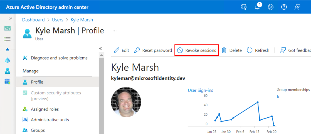Click the header feedback person icon

point(297,7)
